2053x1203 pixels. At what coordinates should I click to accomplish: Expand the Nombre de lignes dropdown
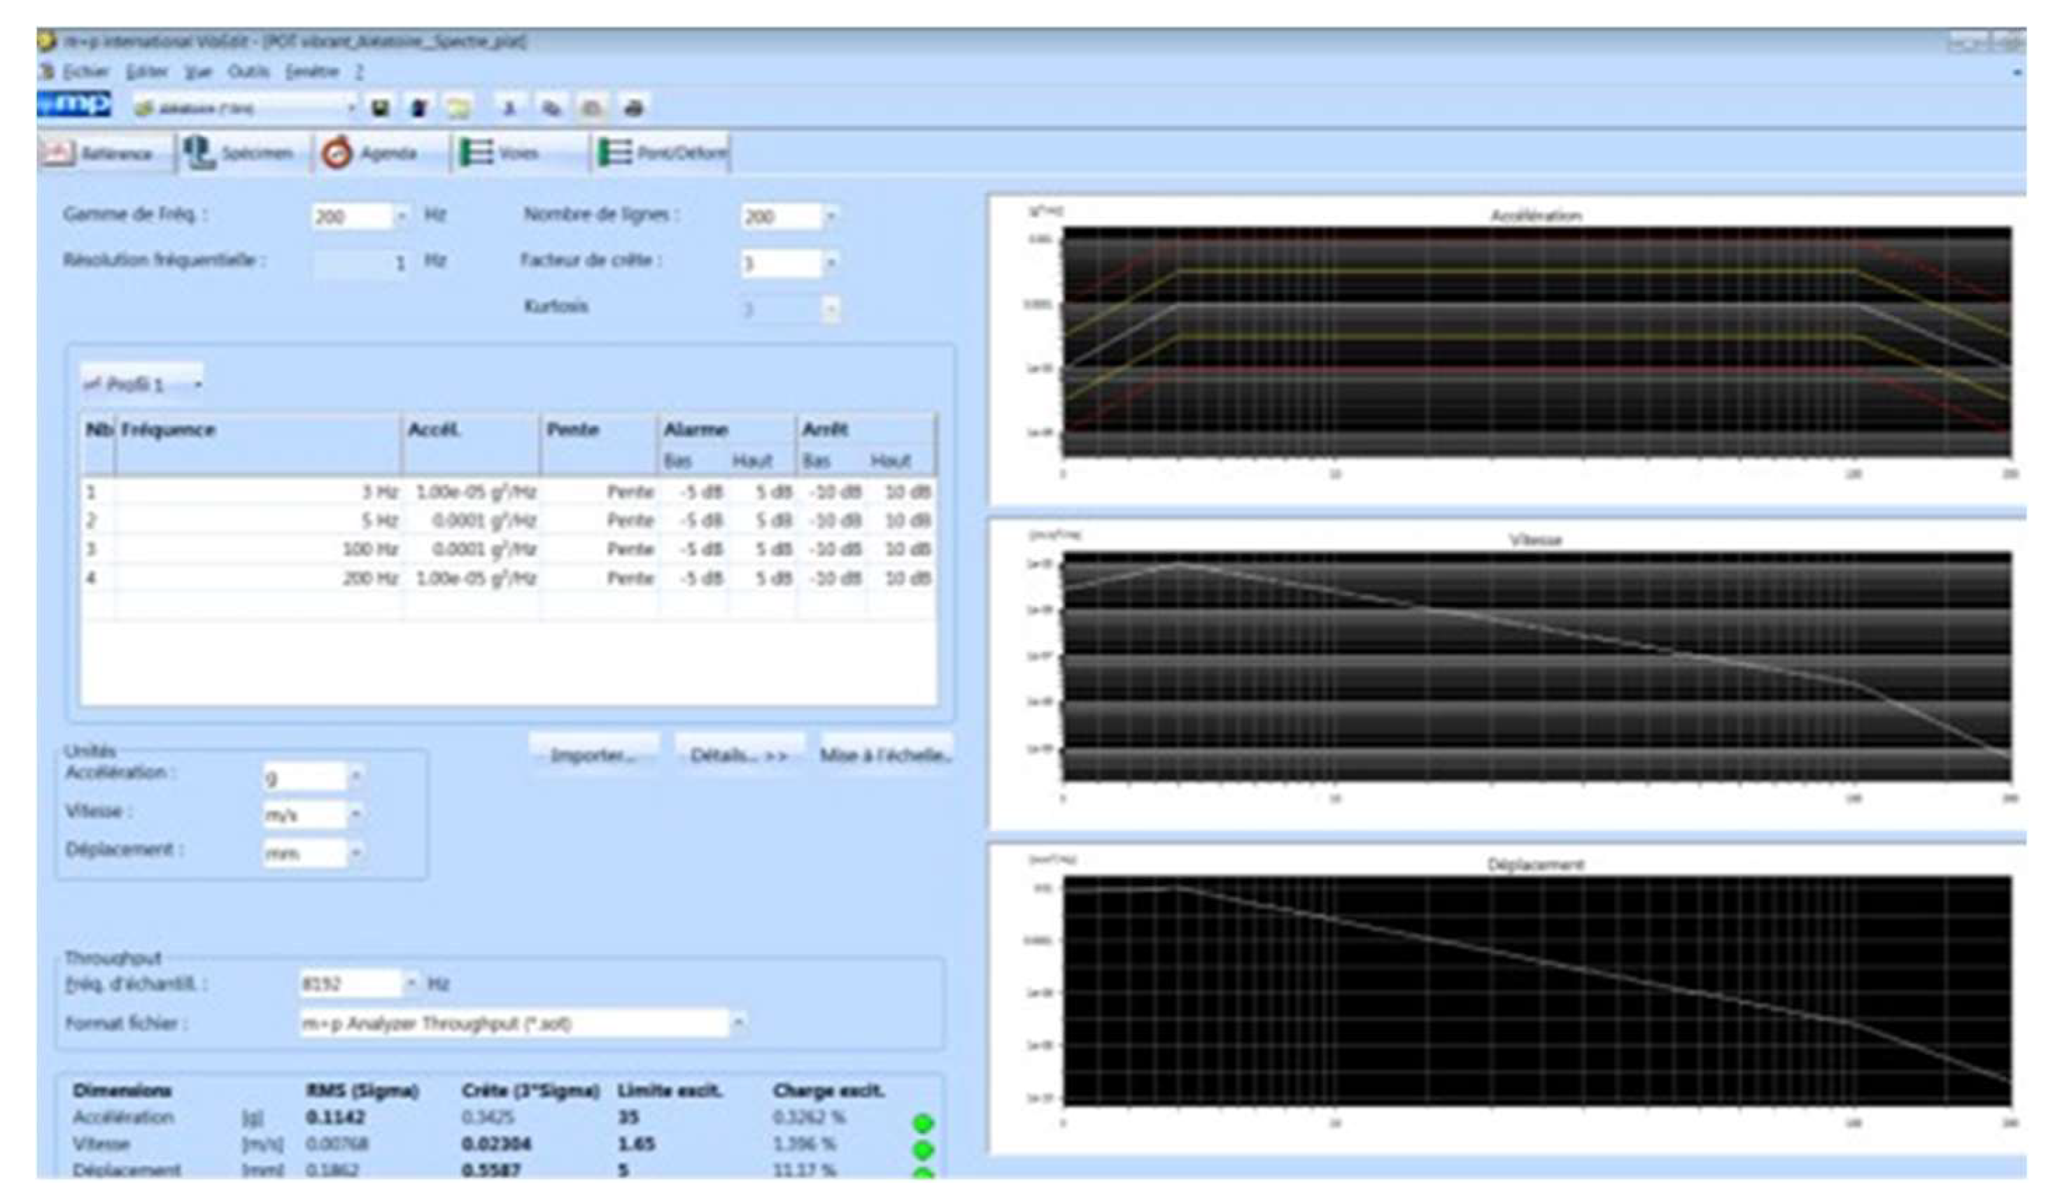click(831, 216)
